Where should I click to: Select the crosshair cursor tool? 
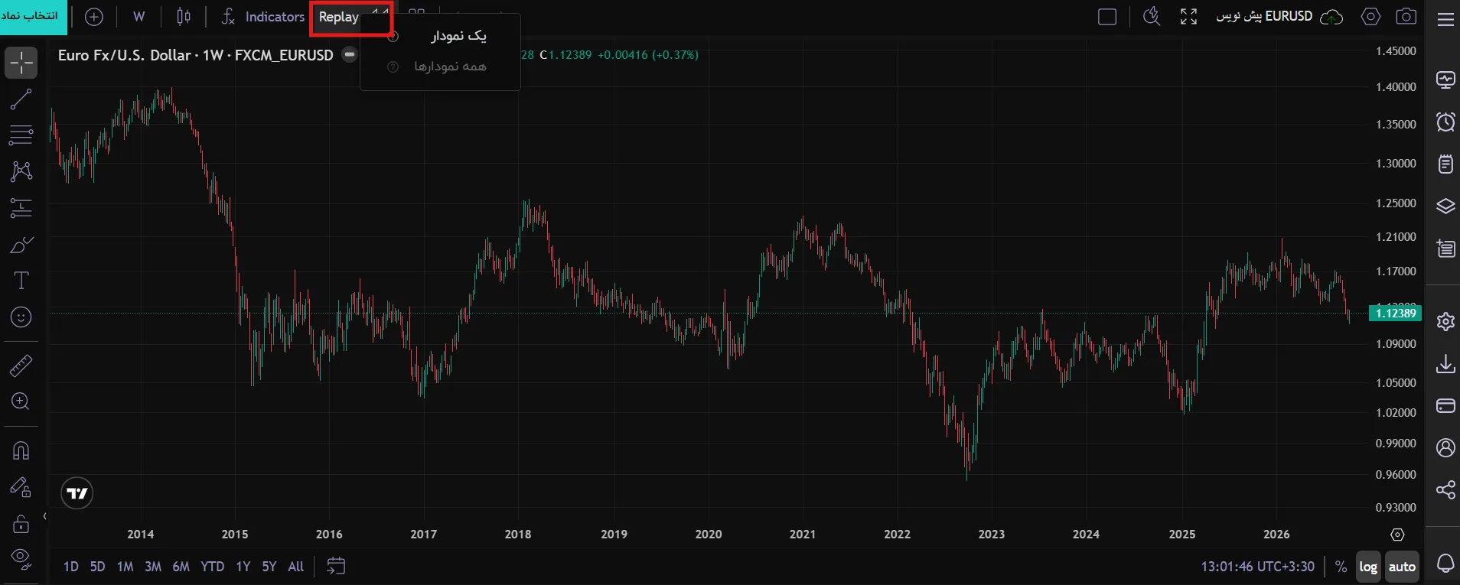click(x=21, y=63)
